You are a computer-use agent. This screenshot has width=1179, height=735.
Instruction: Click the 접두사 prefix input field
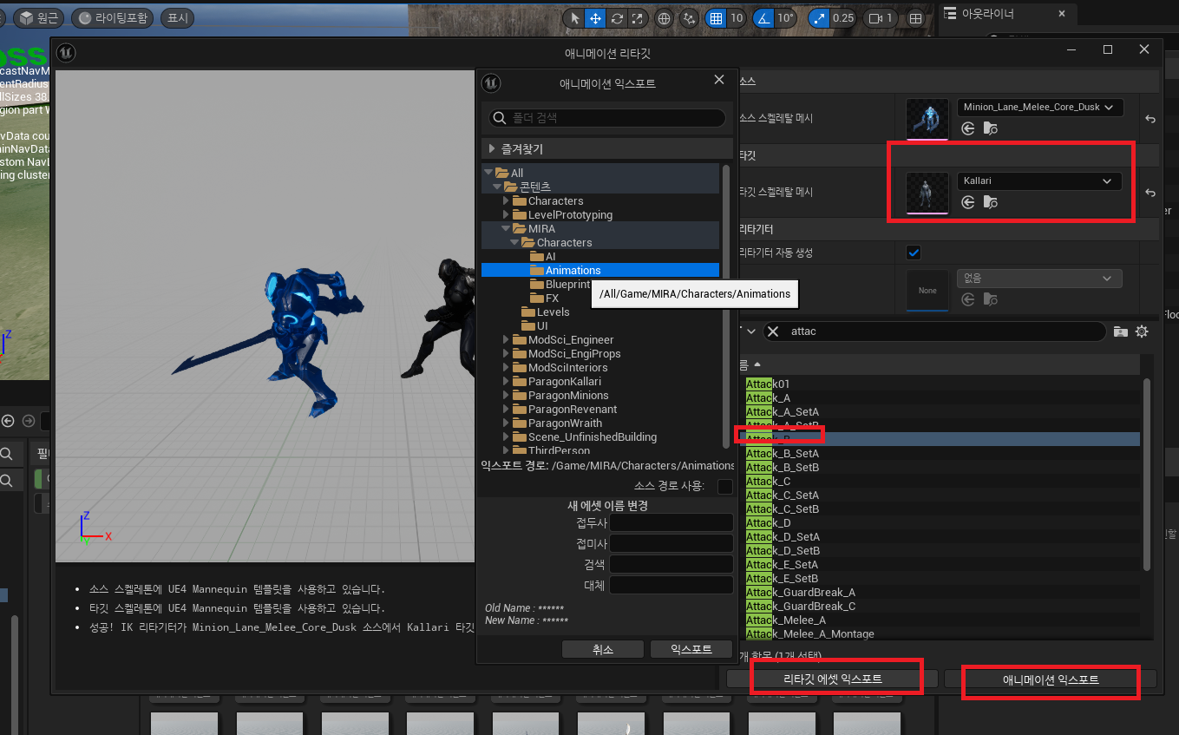[x=671, y=522]
